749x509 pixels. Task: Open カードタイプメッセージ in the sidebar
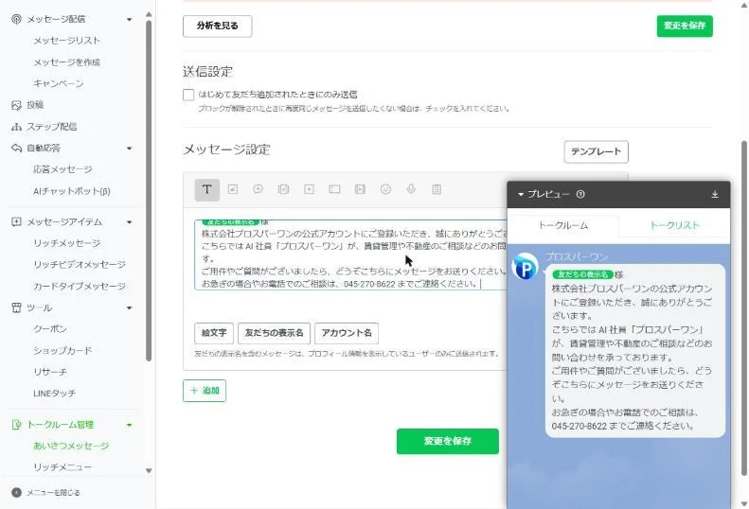click(x=80, y=286)
